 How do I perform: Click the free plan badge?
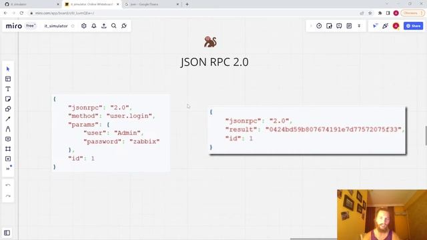(x=31, y=26)
